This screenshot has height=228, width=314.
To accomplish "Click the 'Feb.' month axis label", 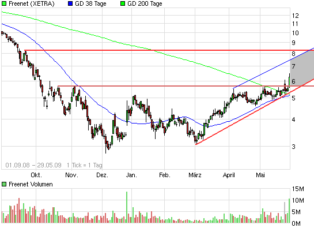I will (165, 175).
